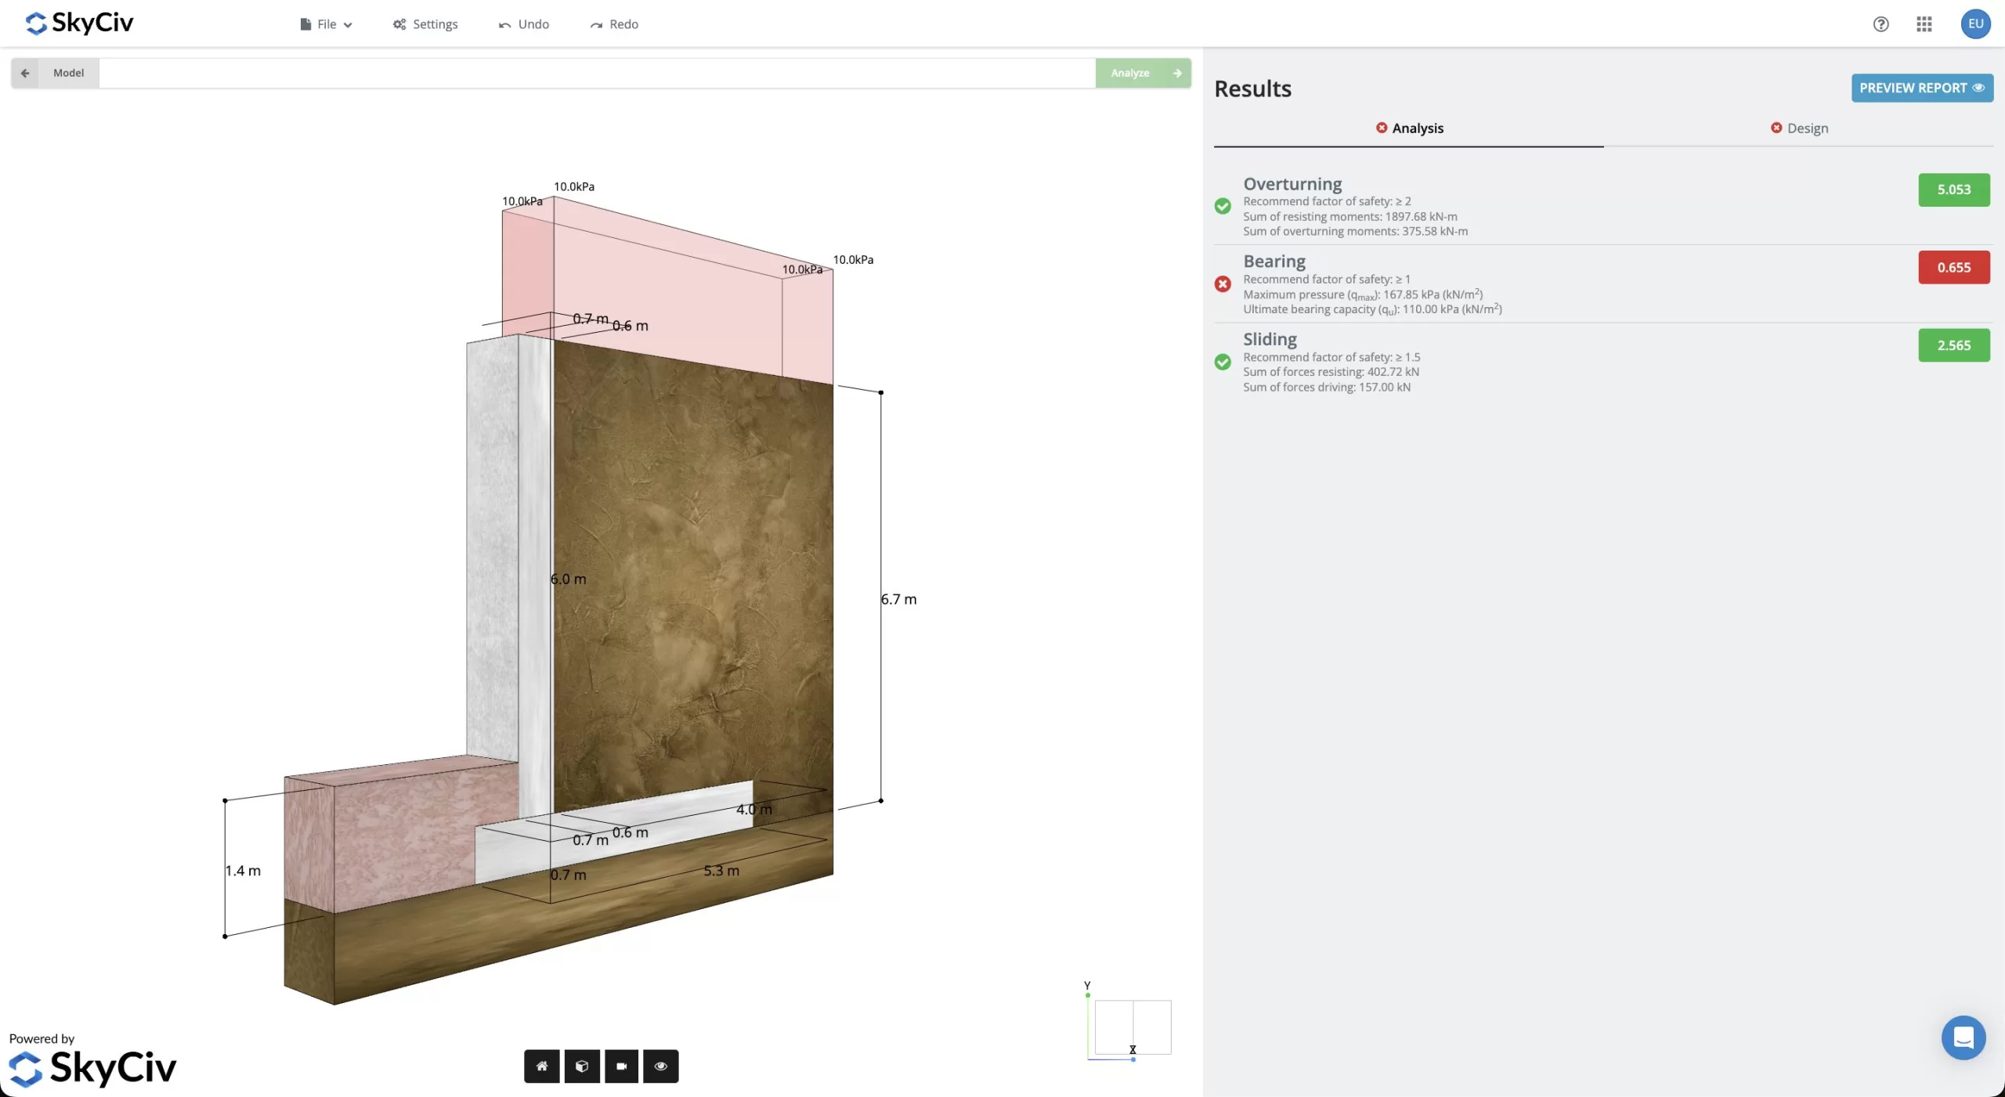Click the back arrow beside Model
This screenshot has width=2005, height=1097.
tap(25, 73)
